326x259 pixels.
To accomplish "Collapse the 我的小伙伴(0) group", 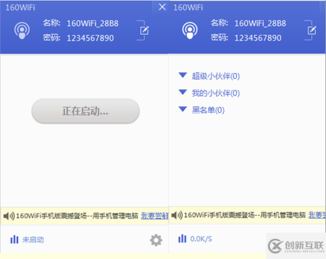I will pos(183,92).
